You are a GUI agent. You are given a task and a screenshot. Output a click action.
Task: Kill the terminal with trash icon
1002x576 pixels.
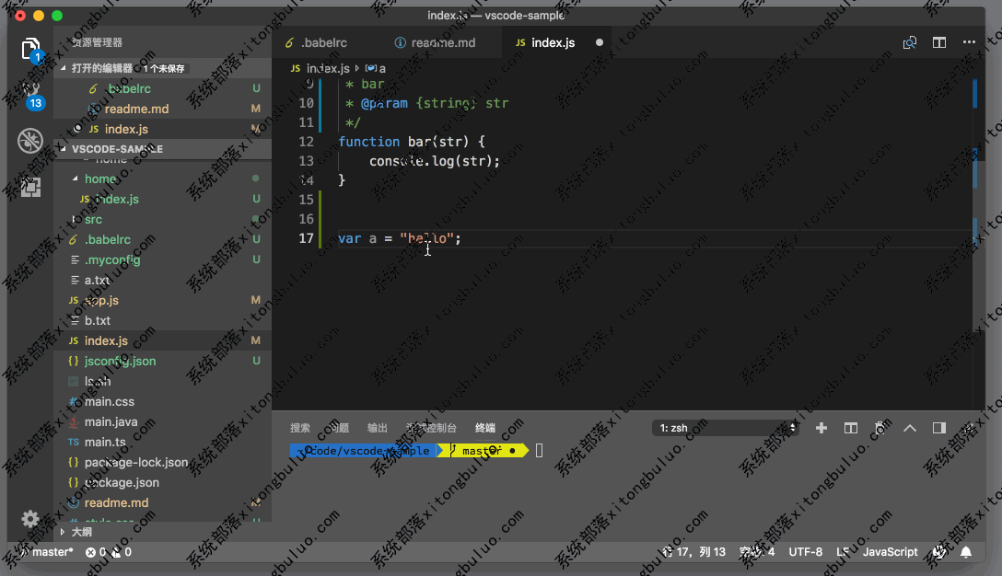(x=880, y=428)
